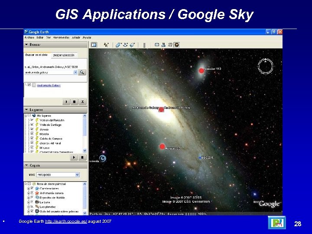This screenshot has width=312, height=234.
Task: Collapse the Base de datos principal node
Action: pos(26,184)
